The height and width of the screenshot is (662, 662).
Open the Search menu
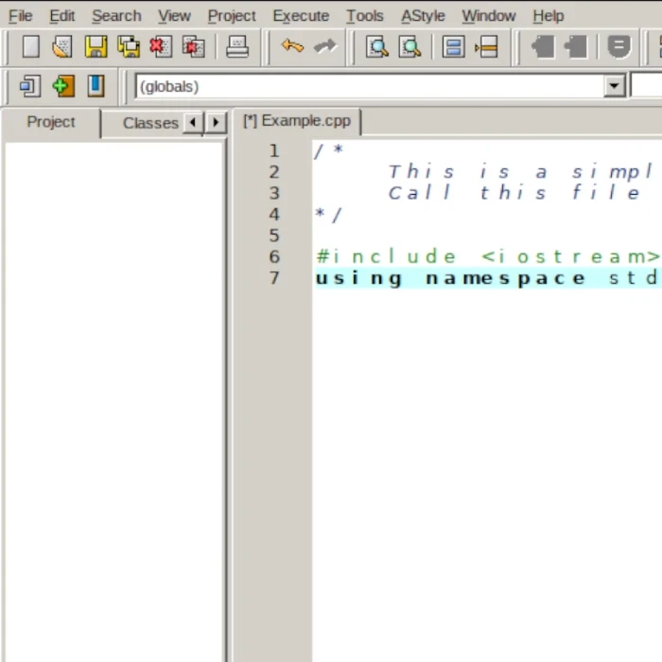point(116,16)
